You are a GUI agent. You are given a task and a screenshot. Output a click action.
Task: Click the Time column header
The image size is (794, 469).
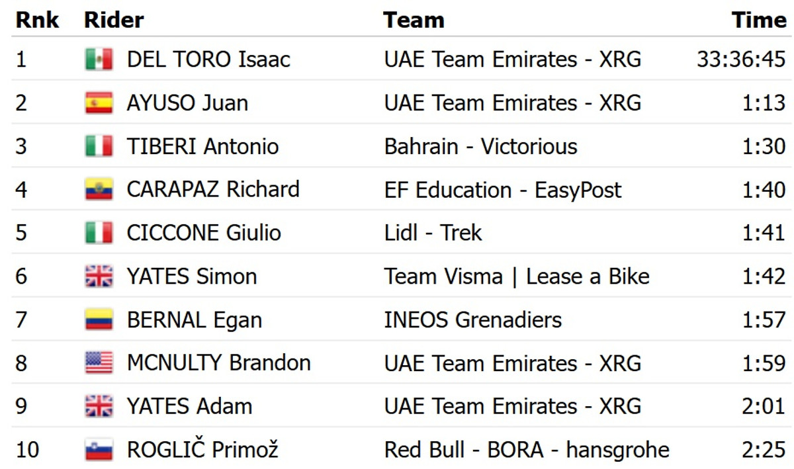click(x=759, y=20)
